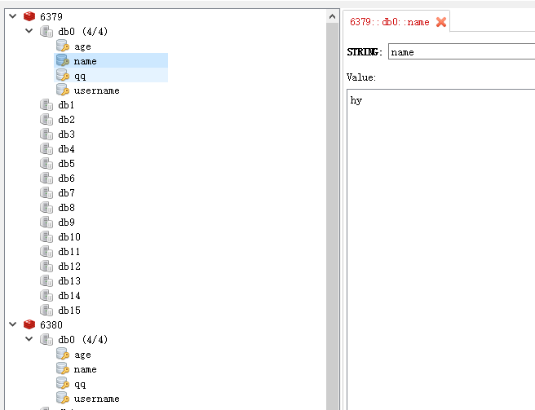Image resolution: width=535 pixels, height=410 pixels.
Task: Select the db14 label
Action: click(x=69, y=295)
